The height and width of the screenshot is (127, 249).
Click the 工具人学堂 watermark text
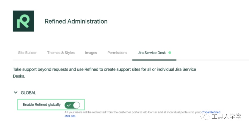click(x=226, y=117)
